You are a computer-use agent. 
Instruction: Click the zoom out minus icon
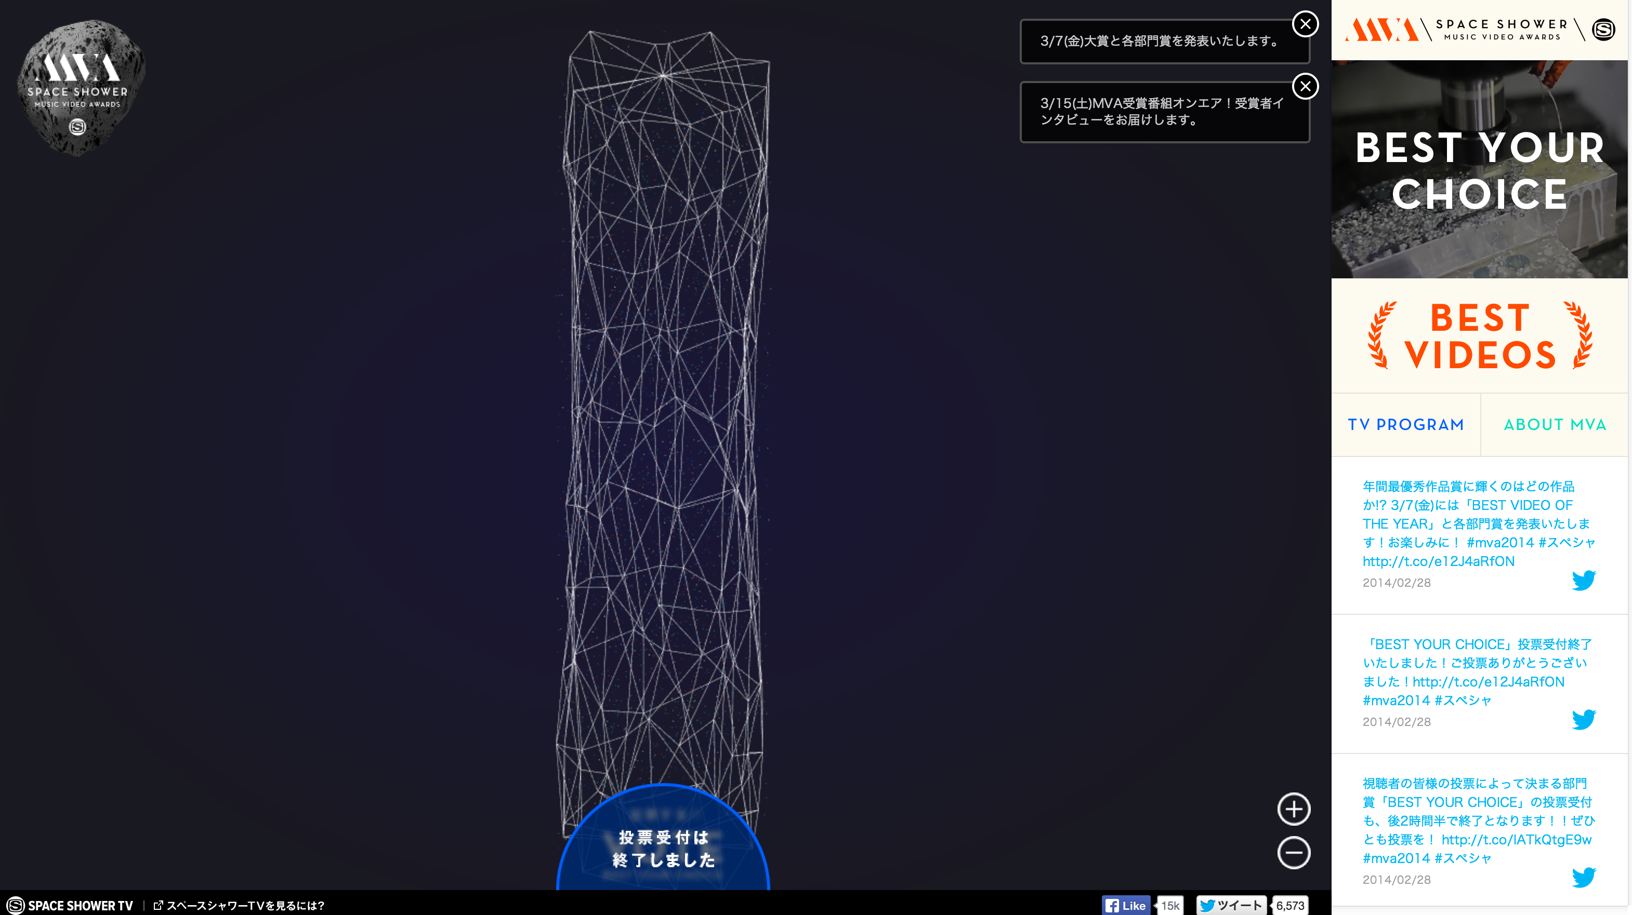coord(1293,852)
